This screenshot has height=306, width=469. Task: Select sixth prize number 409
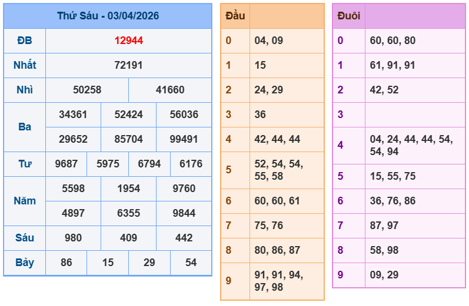(129, 238)
